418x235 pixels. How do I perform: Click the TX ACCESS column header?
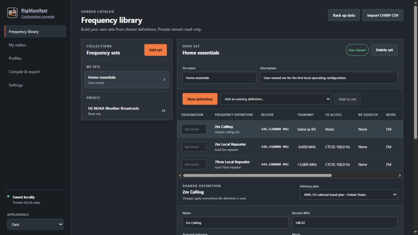[333, 115]
